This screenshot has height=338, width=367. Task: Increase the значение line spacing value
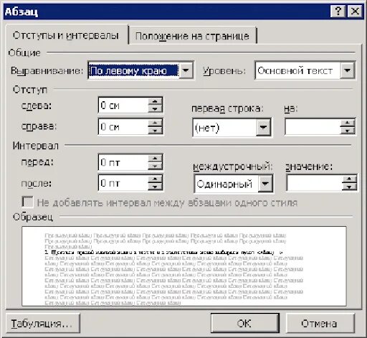[349, 179]
